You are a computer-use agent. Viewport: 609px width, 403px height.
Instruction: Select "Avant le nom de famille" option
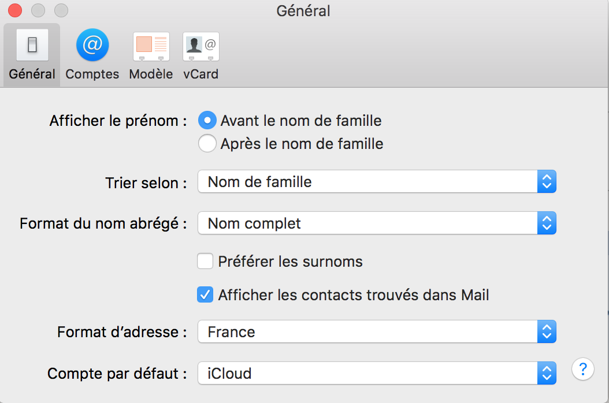click(x=207, y=121)
